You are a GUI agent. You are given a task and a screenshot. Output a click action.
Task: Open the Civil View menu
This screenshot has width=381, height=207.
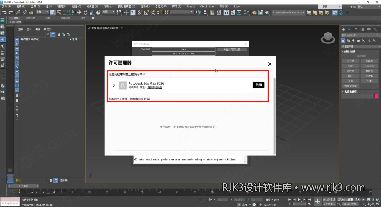tap(207, 6)
